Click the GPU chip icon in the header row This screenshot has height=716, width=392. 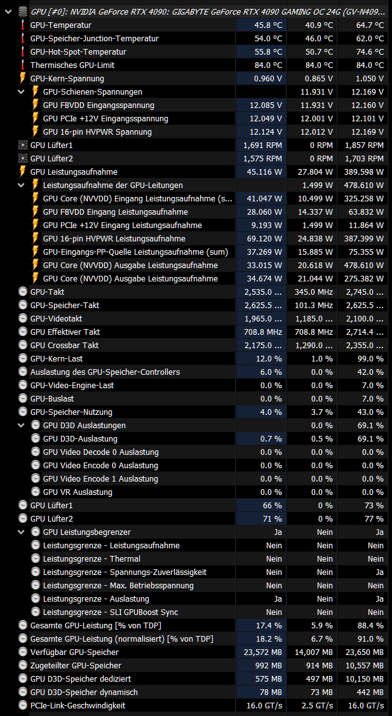(x=22, y=12)
